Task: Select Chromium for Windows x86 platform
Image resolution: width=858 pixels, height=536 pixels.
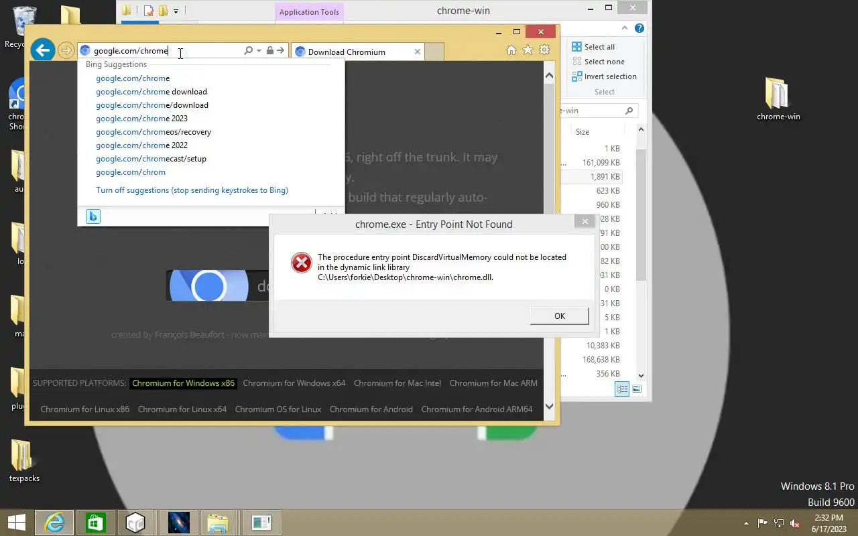Action: coord(183,383)
